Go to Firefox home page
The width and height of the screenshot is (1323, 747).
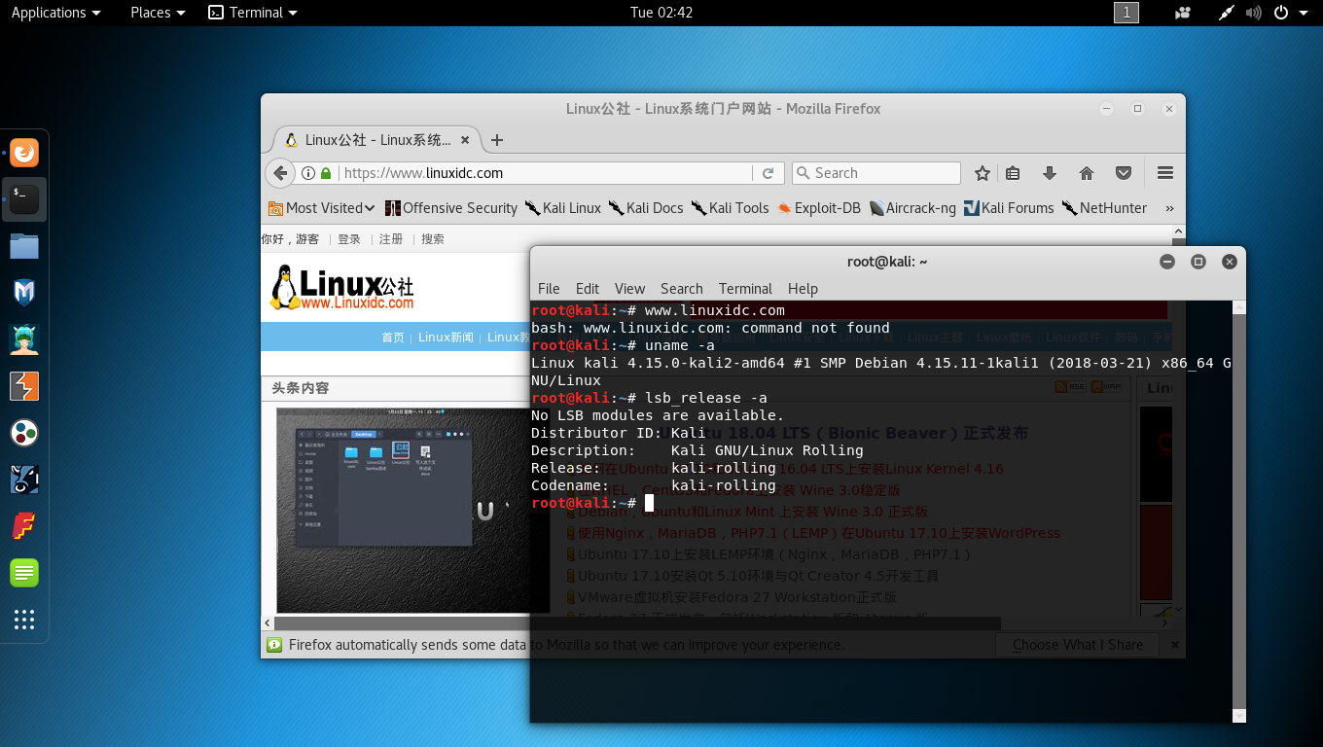[x=1087, y=173]
